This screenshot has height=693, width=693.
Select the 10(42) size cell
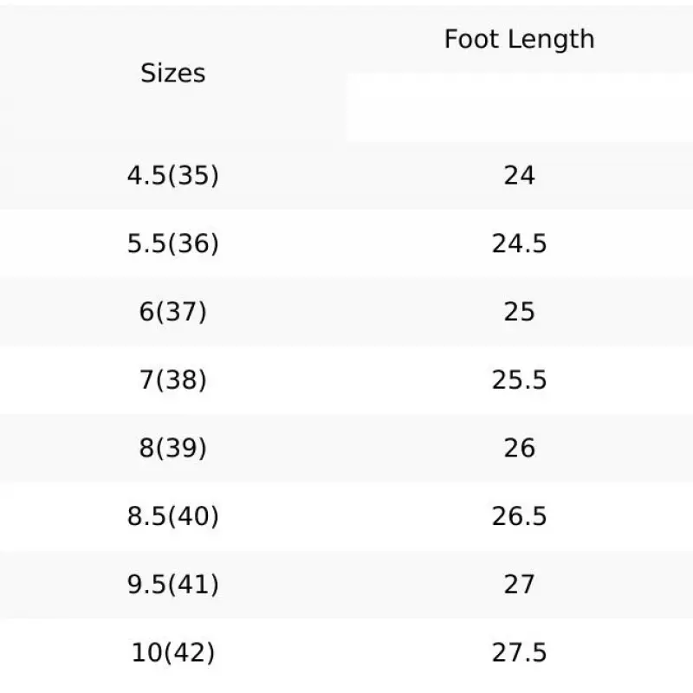tap(173, 652)
